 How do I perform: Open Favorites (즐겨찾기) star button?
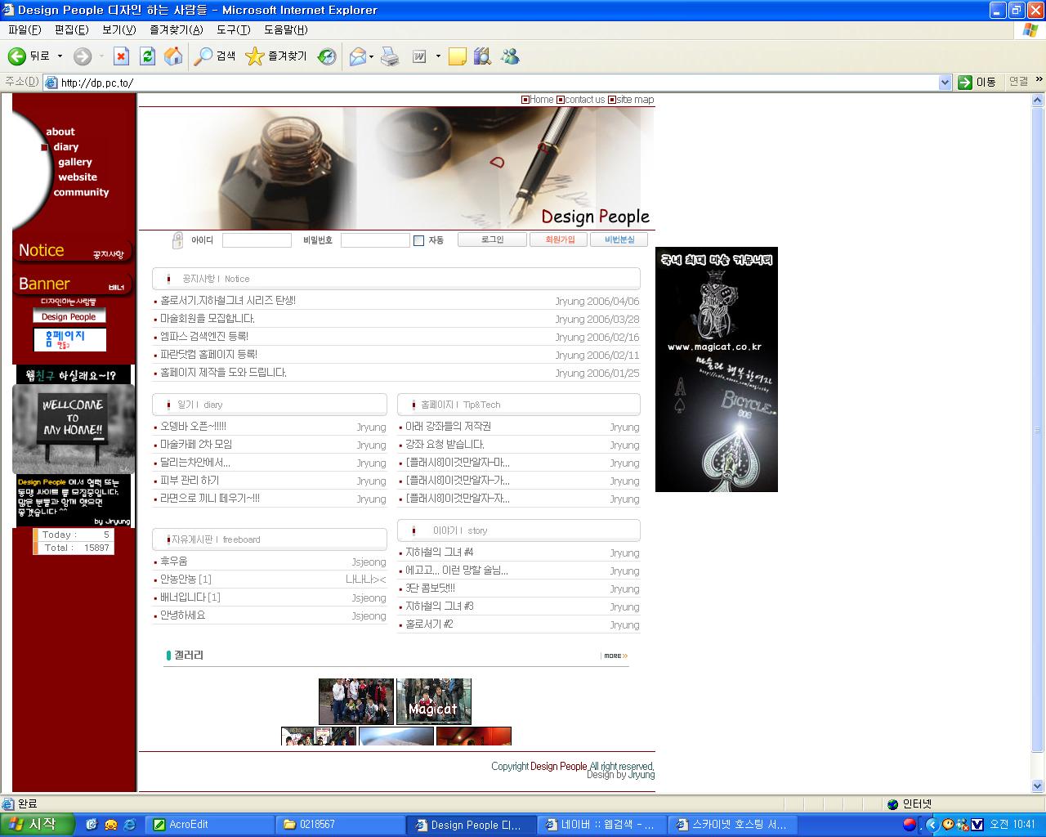[x=276, y=56]
